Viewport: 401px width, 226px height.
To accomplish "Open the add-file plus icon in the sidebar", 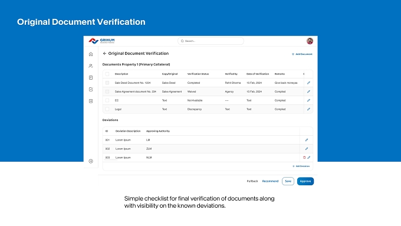I will click(x=91, y=101).
